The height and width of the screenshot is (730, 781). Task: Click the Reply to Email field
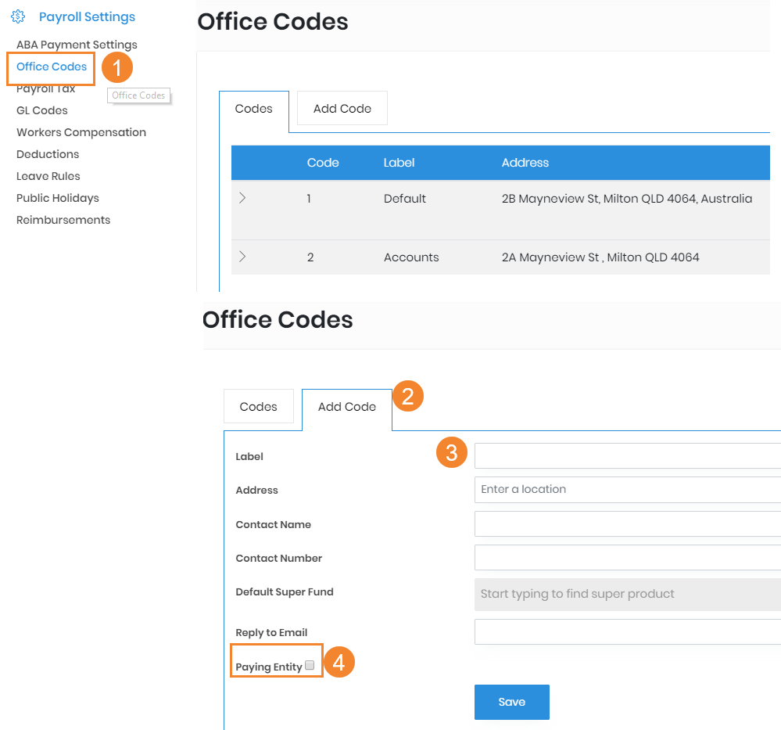627,632
